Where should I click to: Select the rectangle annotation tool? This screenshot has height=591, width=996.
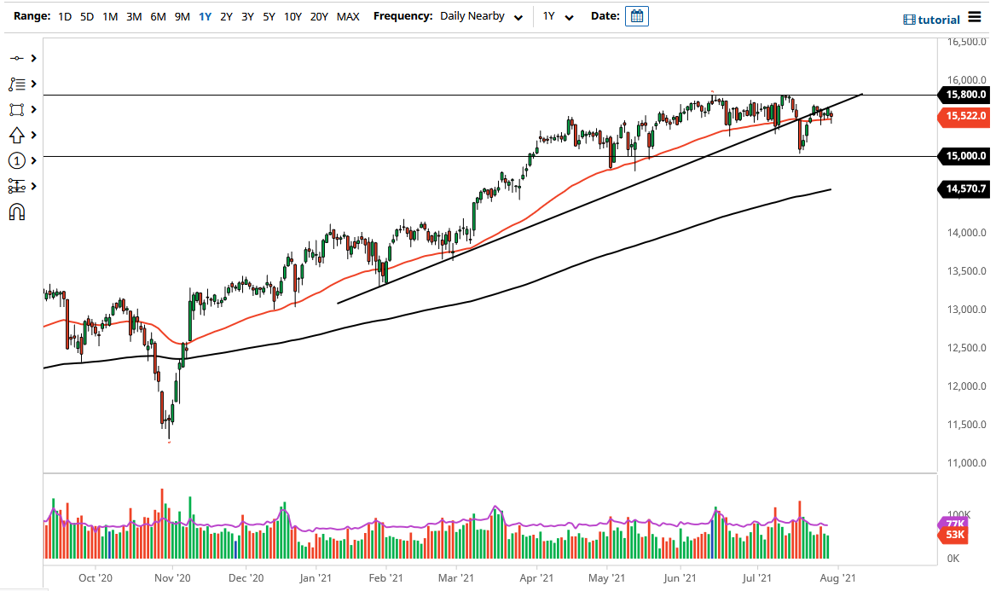pyautogui.click(x=18, y=109)
